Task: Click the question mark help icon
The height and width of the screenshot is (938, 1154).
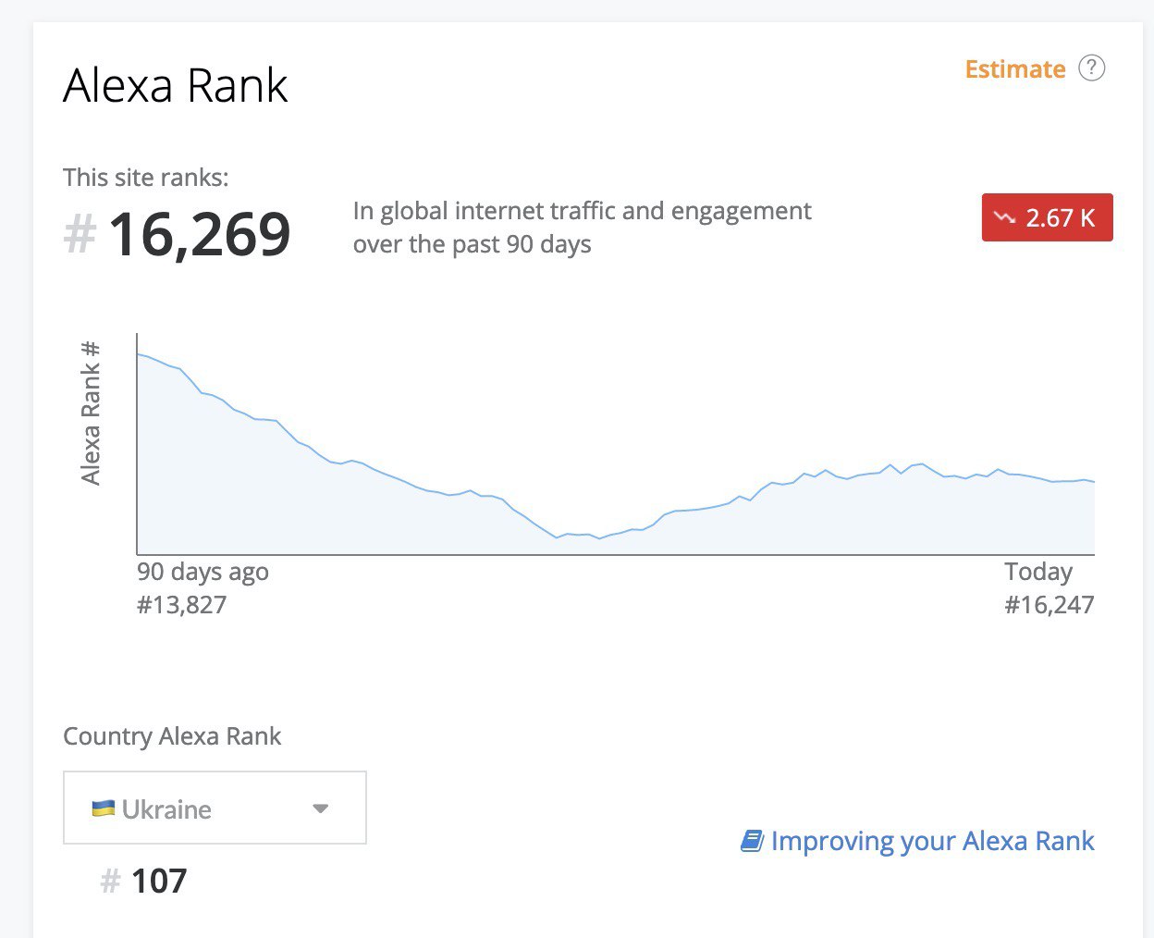Action: (1091, 68)
